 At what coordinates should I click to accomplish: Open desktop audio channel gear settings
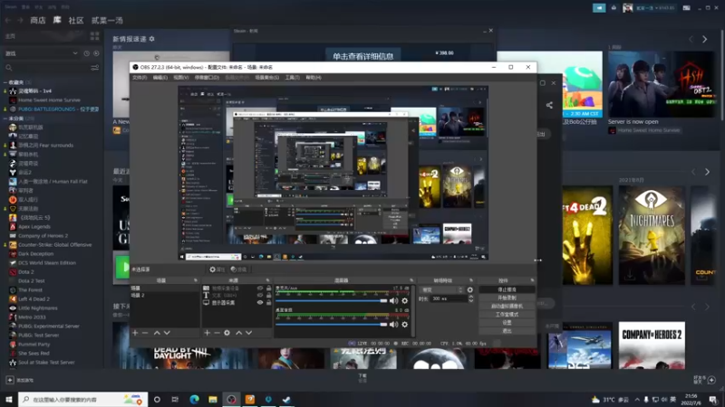[404, 325]
